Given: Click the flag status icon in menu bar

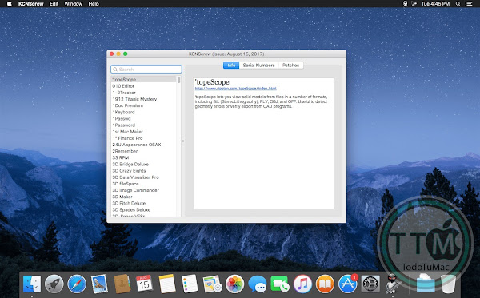Looking at the screenshot, I should click(414, 4).
